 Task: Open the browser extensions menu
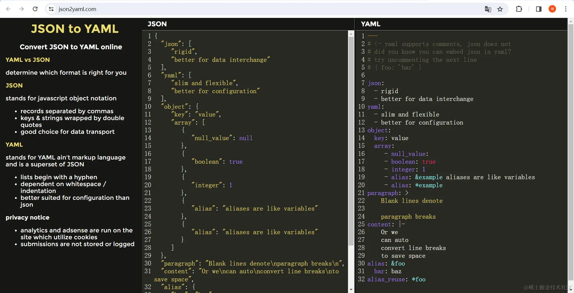pos(519,9)
